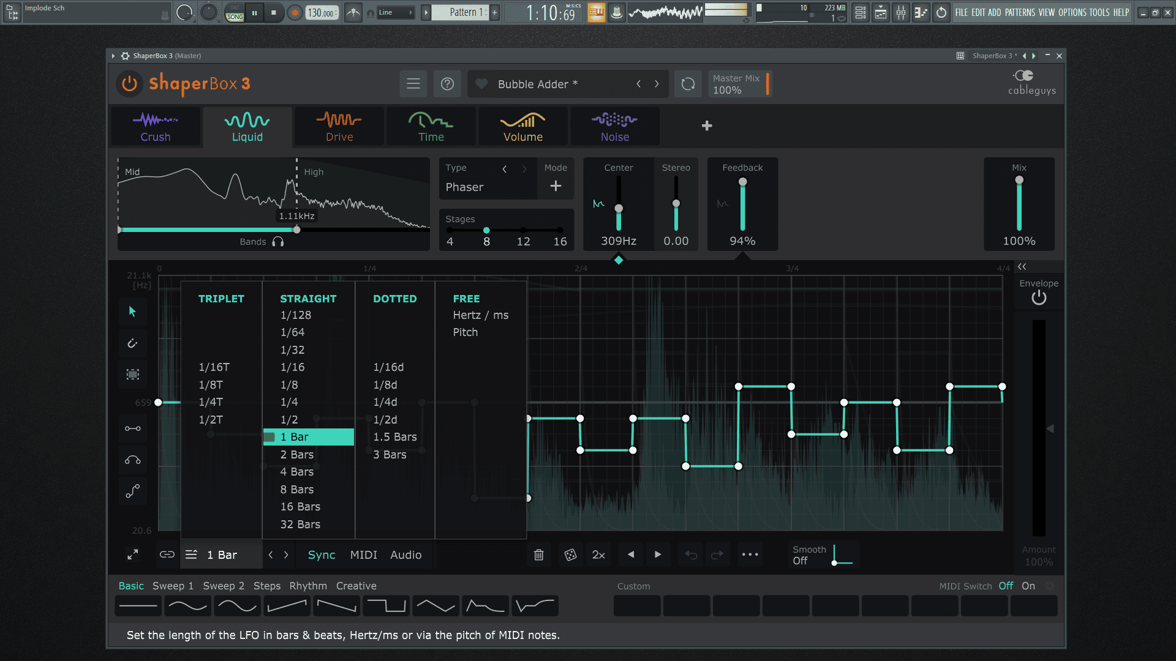Click the Bands headphones solo icon
1176x661 pixels.
[278, 242]
